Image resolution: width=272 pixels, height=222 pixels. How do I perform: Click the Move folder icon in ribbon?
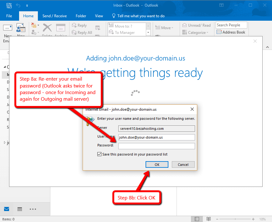point(158,28)
